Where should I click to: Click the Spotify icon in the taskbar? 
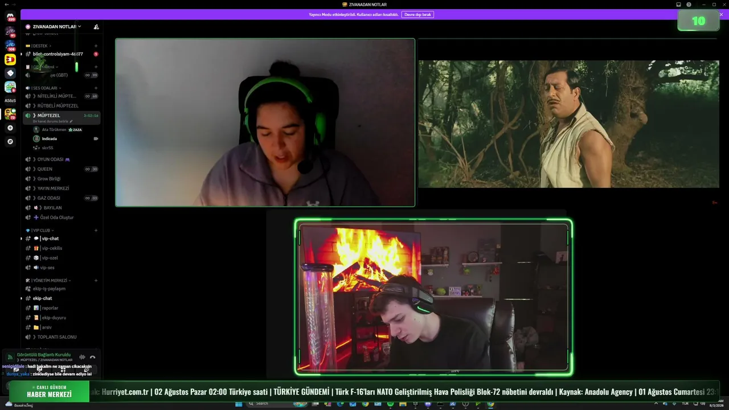[390, 404]
